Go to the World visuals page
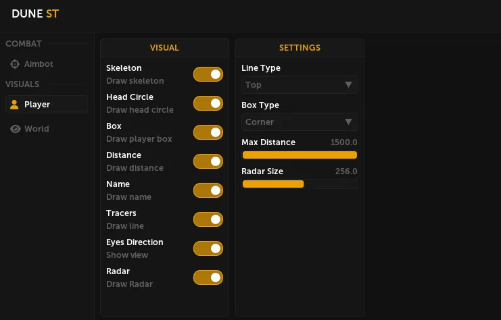 [37, 129]
